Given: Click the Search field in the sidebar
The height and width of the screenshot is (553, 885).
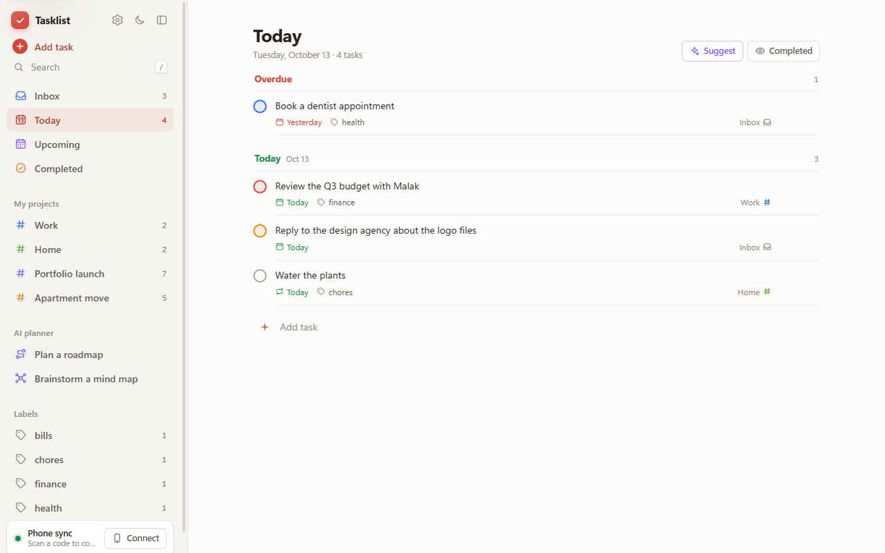Looking at the screenshot, I should (90, 67).
